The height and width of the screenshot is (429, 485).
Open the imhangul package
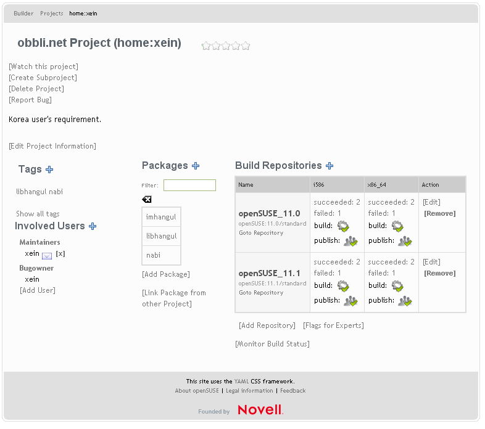[x=161, y=218]
